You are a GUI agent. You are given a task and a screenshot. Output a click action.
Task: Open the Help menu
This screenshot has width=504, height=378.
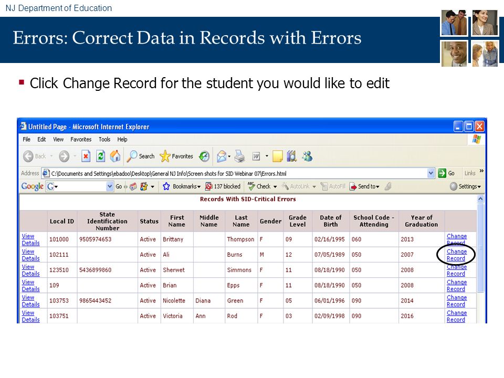(122, 140)
